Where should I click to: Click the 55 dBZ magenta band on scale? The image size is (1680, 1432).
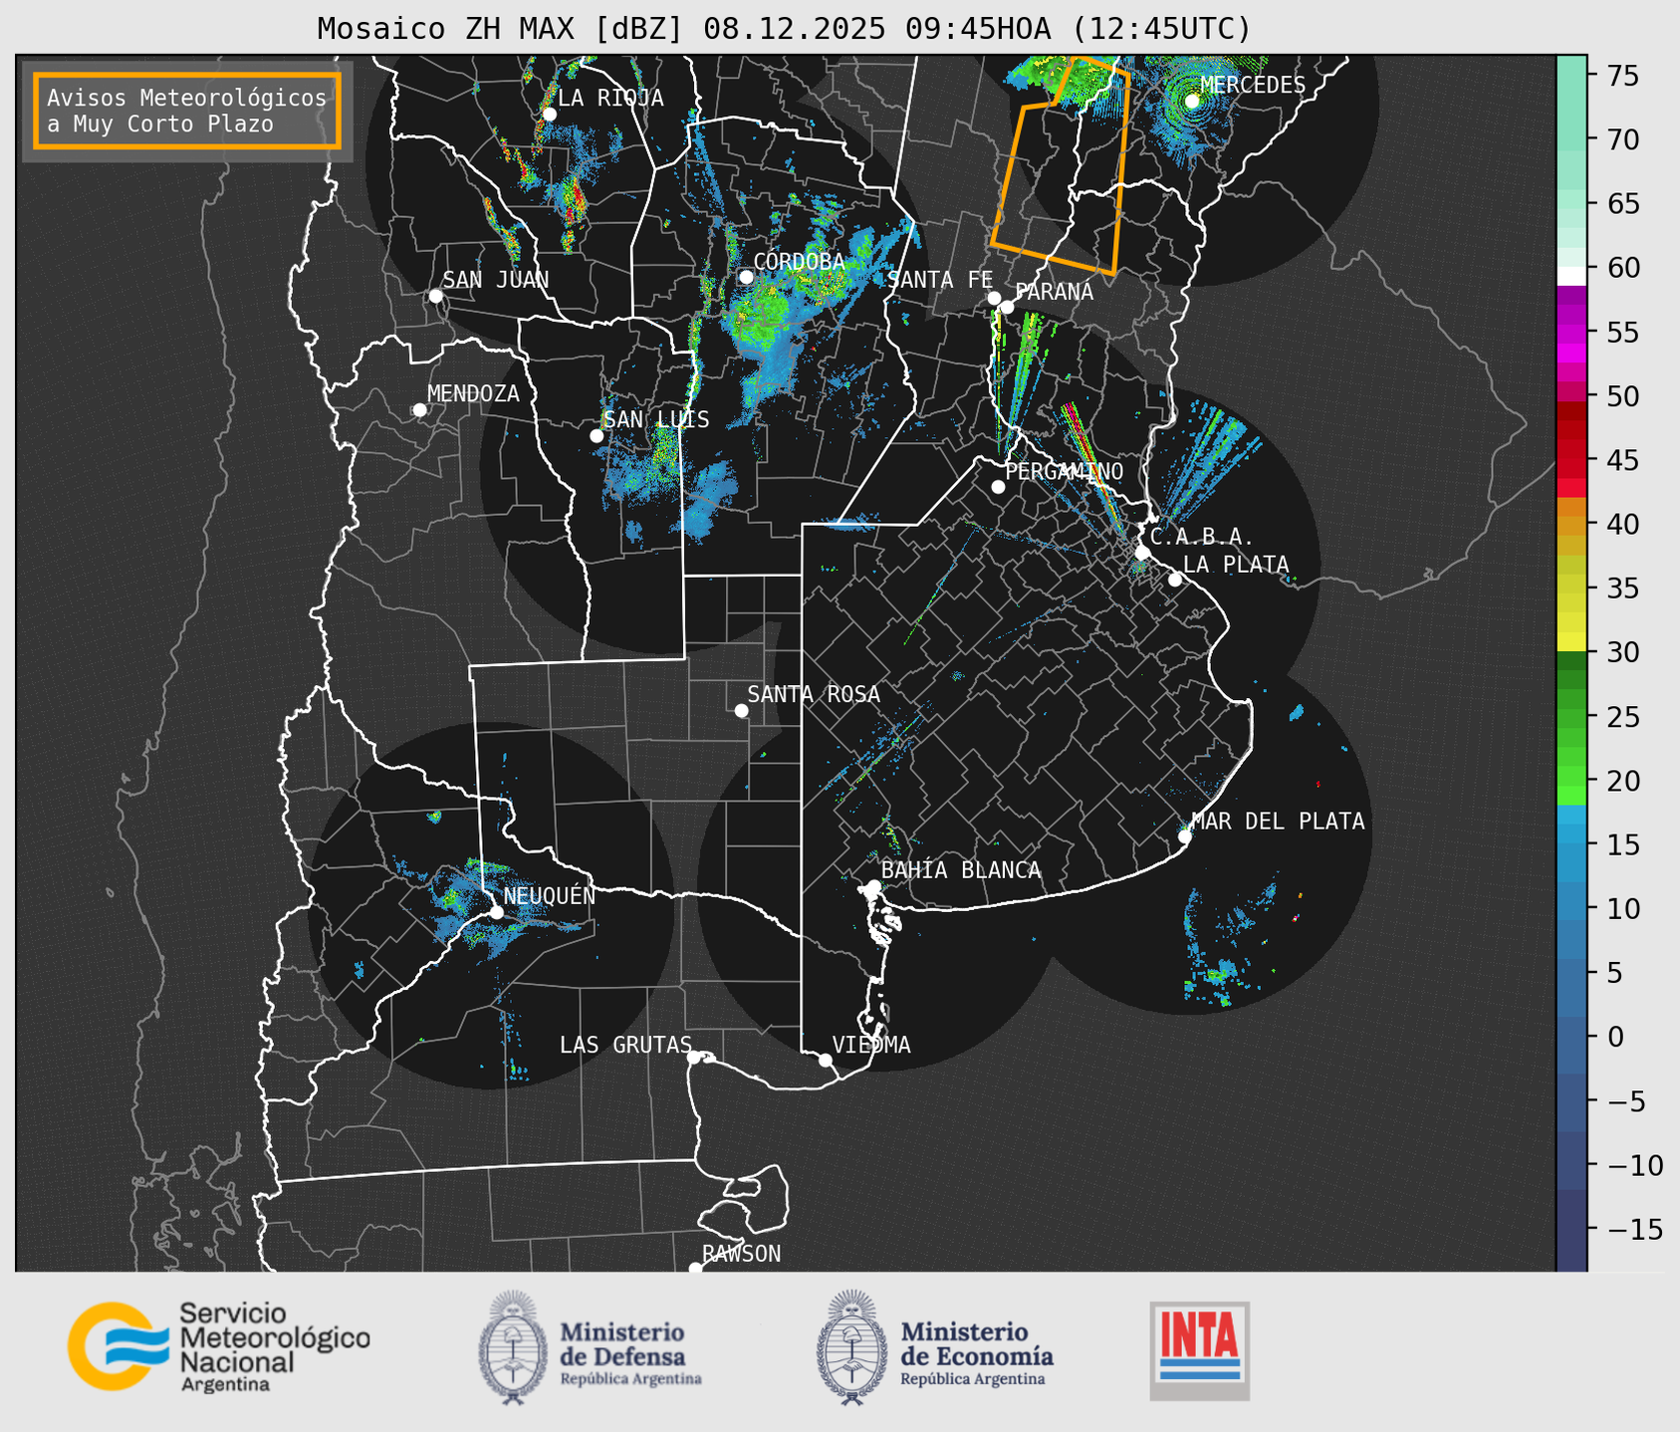pyautogui.click(x=1571, y=332)
